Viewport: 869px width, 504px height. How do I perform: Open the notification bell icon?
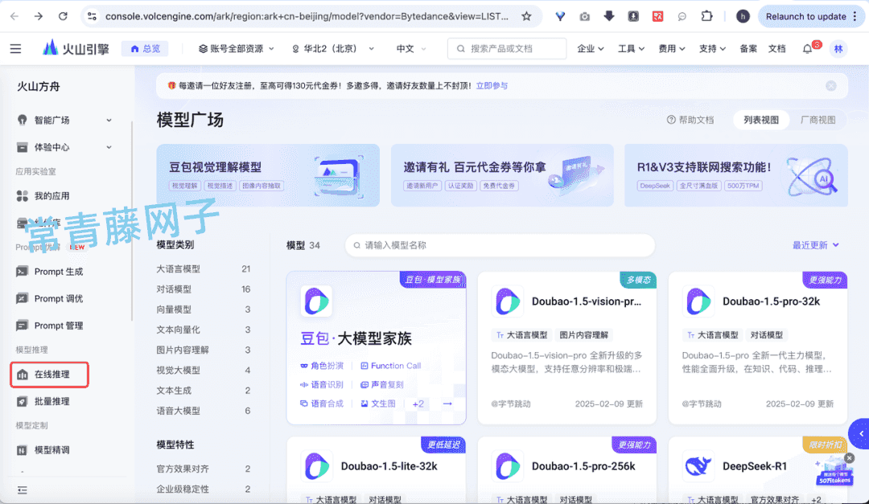pos(808,49)
